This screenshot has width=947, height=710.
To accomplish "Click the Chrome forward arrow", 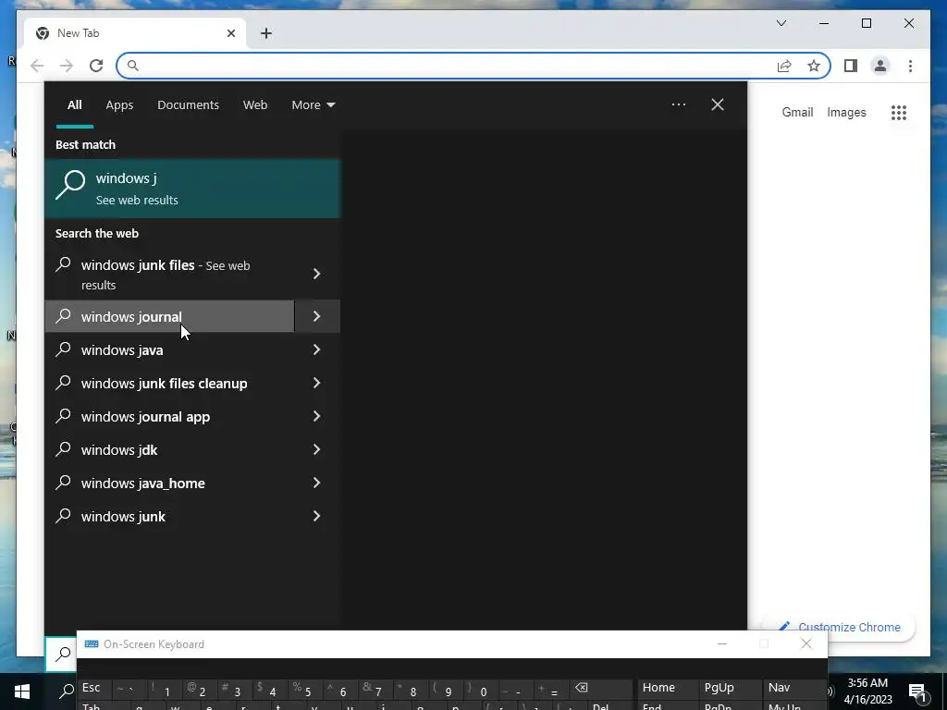I will coord(67,66).
